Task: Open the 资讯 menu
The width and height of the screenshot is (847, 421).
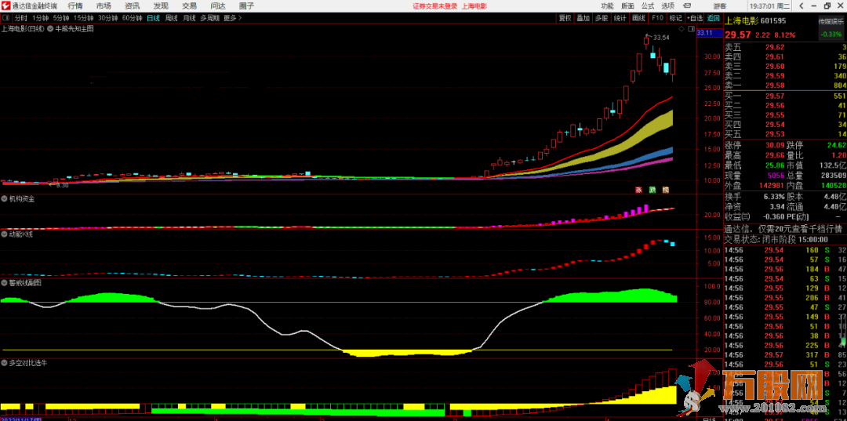Action: tap(132, 6)
